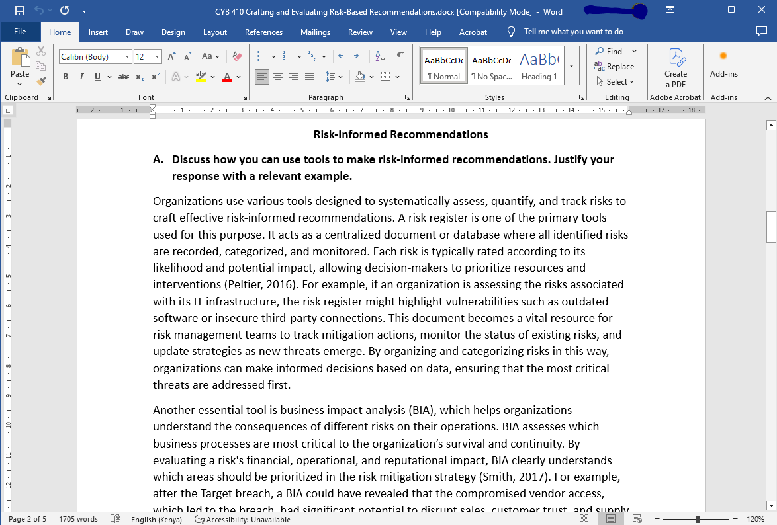Switch to Web Layout view in status bar
This screenshot has width=777, height=525.
point(637,519)
